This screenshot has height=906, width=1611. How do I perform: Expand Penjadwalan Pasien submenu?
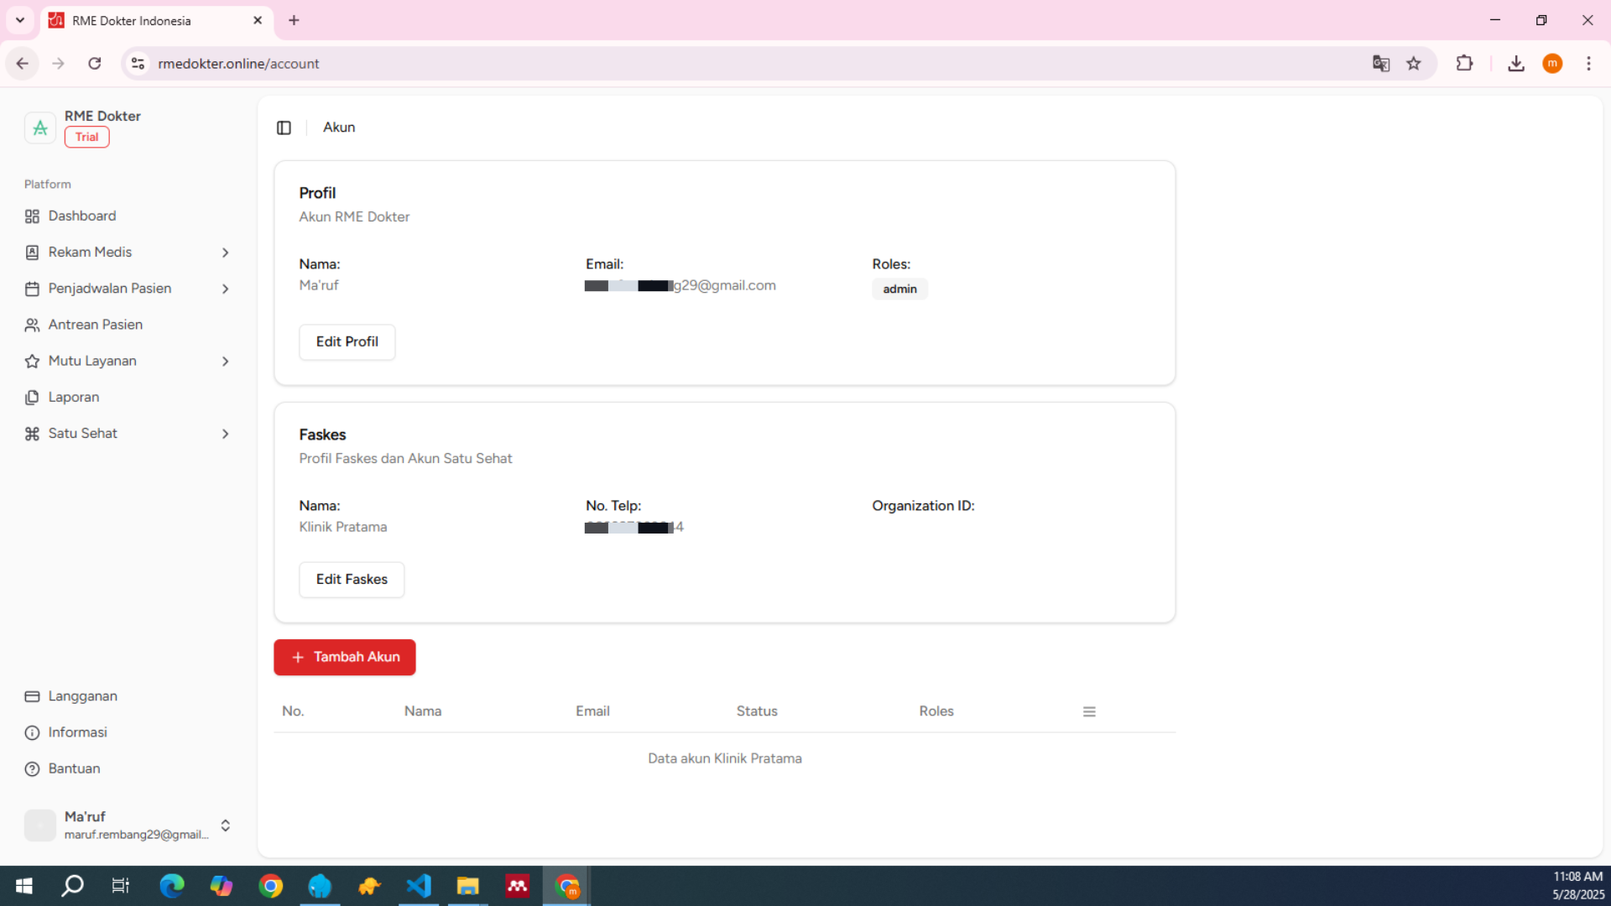225,289
